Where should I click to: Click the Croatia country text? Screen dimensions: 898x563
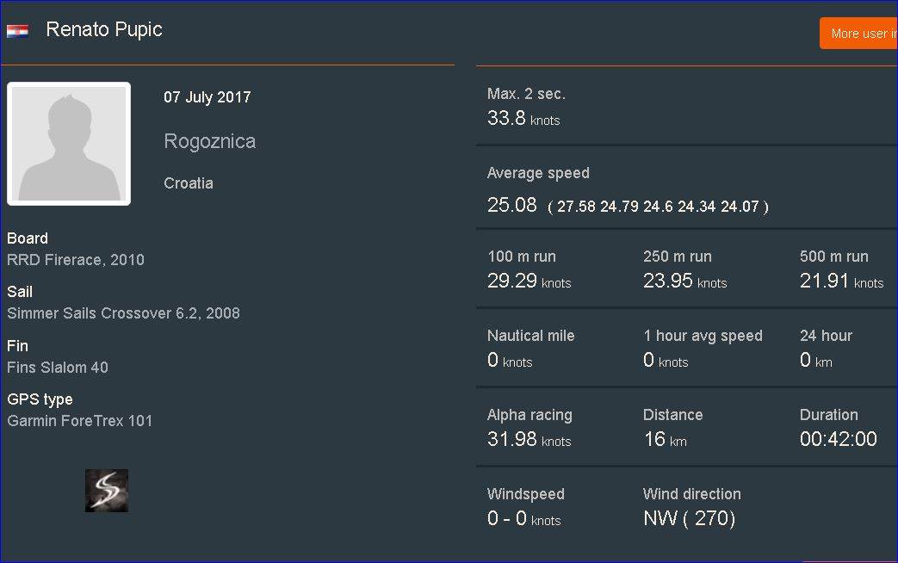189,183
